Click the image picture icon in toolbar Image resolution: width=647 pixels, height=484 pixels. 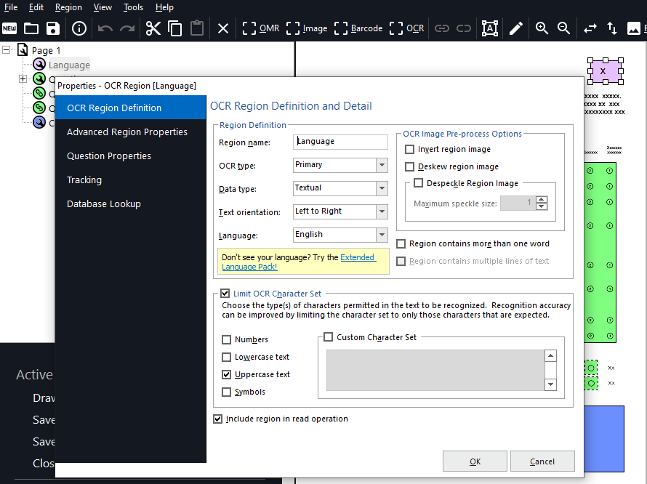coord(633,28)
